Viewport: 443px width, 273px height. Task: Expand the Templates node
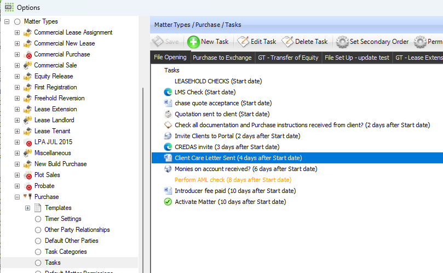pyautogui.click(x=28, y=208)
